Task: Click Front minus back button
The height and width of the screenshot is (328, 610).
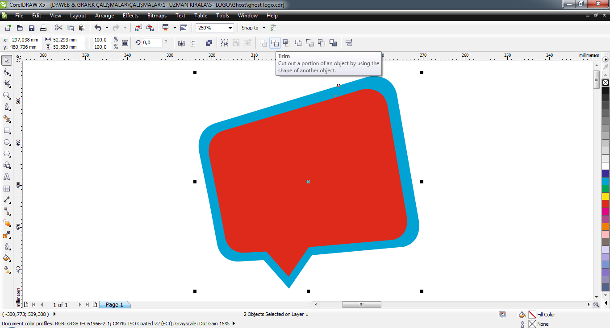Action: [310, 43]
